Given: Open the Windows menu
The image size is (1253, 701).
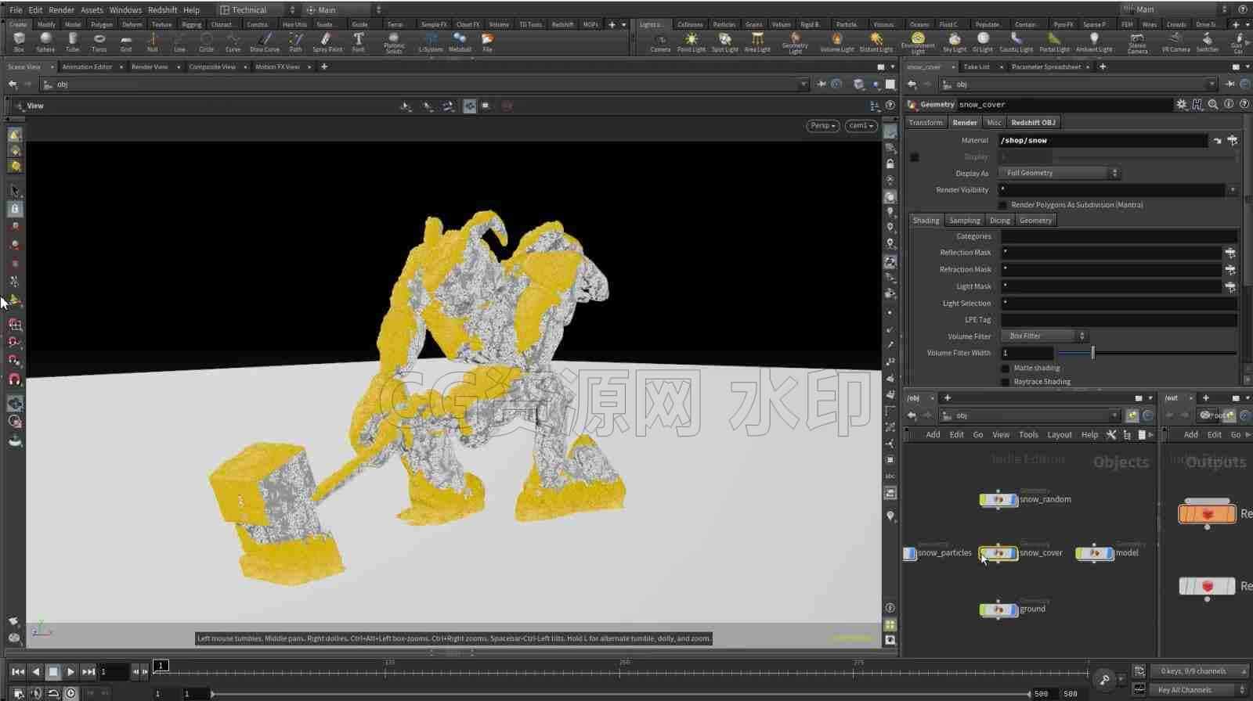Looking at the screenshot, I should tap(125, 10).
